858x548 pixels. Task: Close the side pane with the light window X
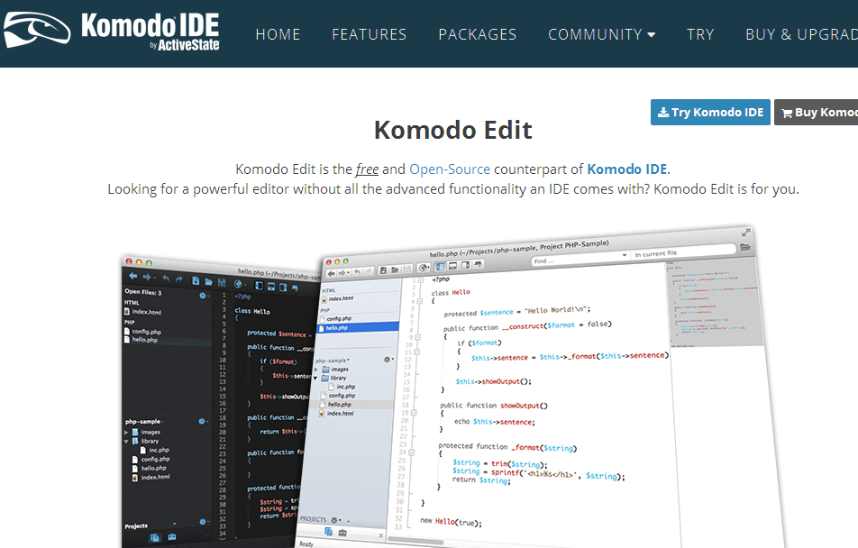[x=381, y=535]
